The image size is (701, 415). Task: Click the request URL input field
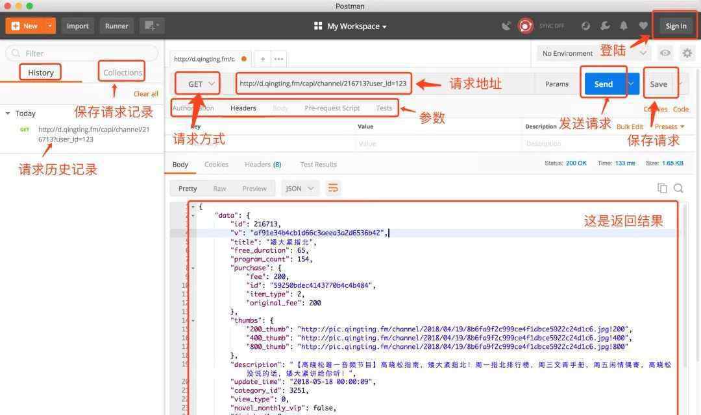[x=323, y=84]
